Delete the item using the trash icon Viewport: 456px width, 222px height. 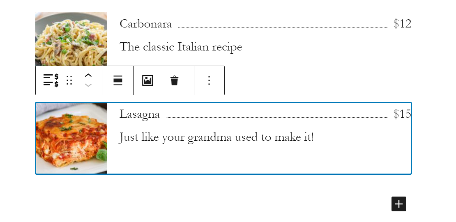tap(175, 80)
